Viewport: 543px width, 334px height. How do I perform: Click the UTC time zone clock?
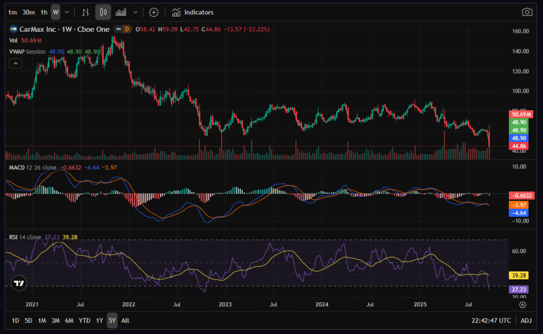[491, 321]
